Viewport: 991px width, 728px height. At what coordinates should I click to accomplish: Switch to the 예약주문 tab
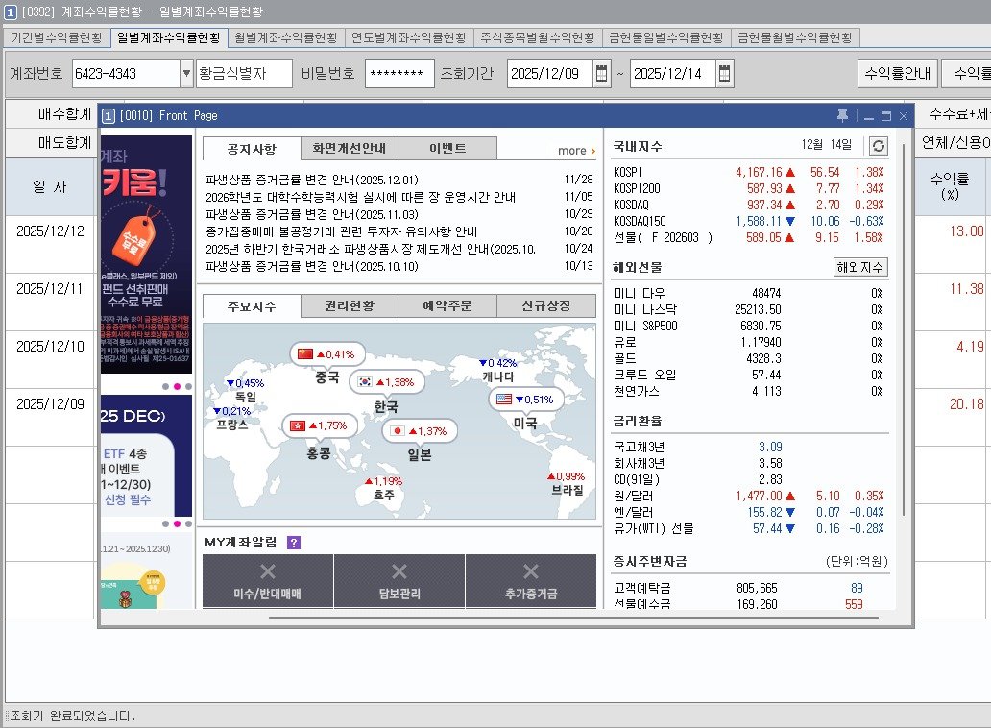[447, 306]
